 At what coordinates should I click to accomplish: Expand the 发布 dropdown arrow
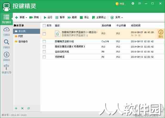[x=122, y=18]
